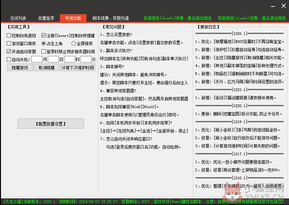Open the 脚本续费、答题充值 tab
Image resolution: width=289 pixels, height=205 pixels.
click(x=111, y=18)
